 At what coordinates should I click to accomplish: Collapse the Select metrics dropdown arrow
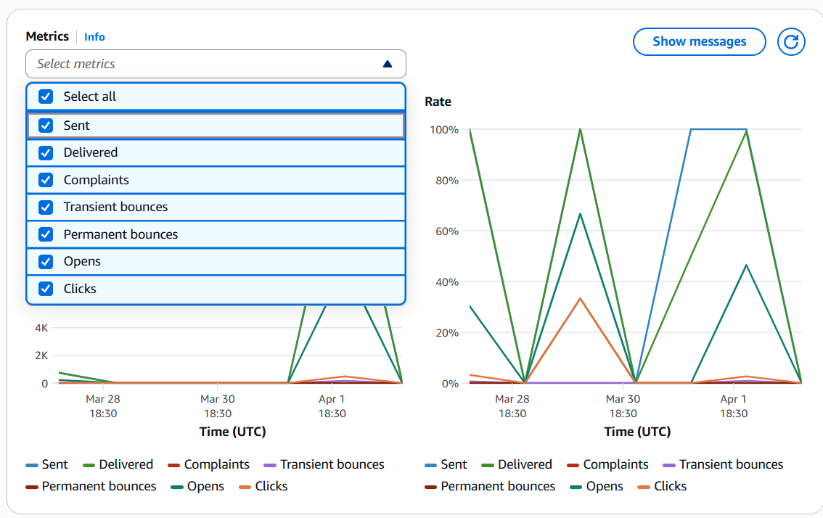[387, 64]
